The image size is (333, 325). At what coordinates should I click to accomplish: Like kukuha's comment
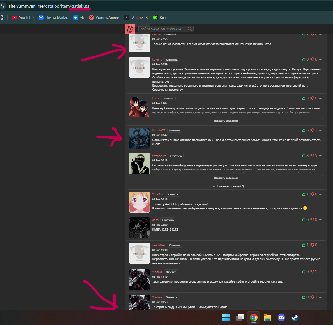(305, 59)
